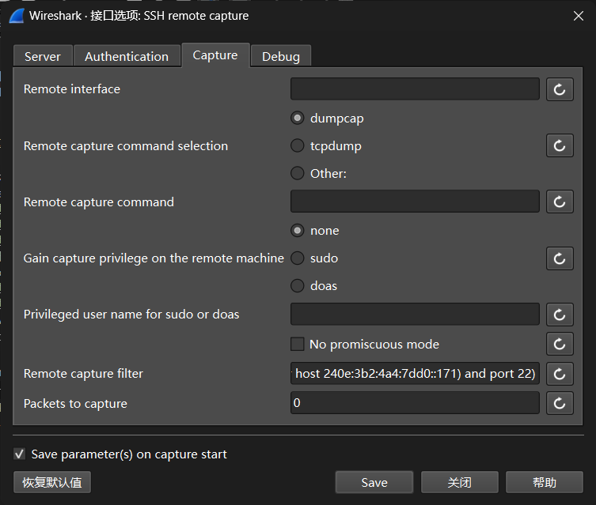Select doas privilege option
Screen dimensions: 596x505
[x=298, y=285]
